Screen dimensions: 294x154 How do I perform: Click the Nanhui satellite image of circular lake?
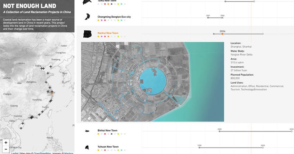pos(153,82)
